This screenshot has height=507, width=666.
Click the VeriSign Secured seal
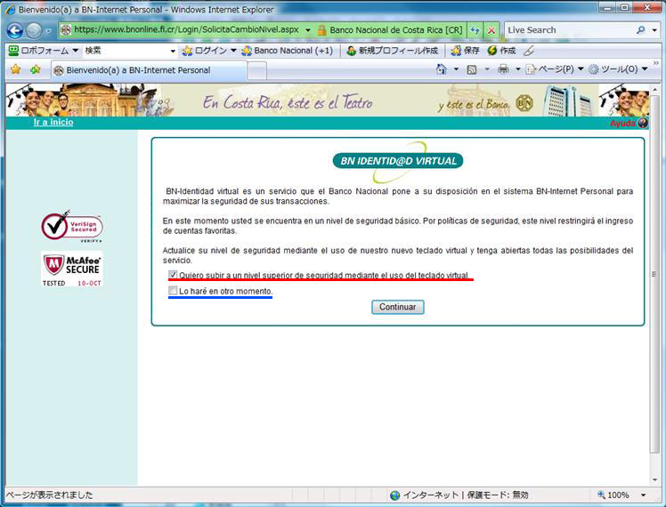click(72, 226)
